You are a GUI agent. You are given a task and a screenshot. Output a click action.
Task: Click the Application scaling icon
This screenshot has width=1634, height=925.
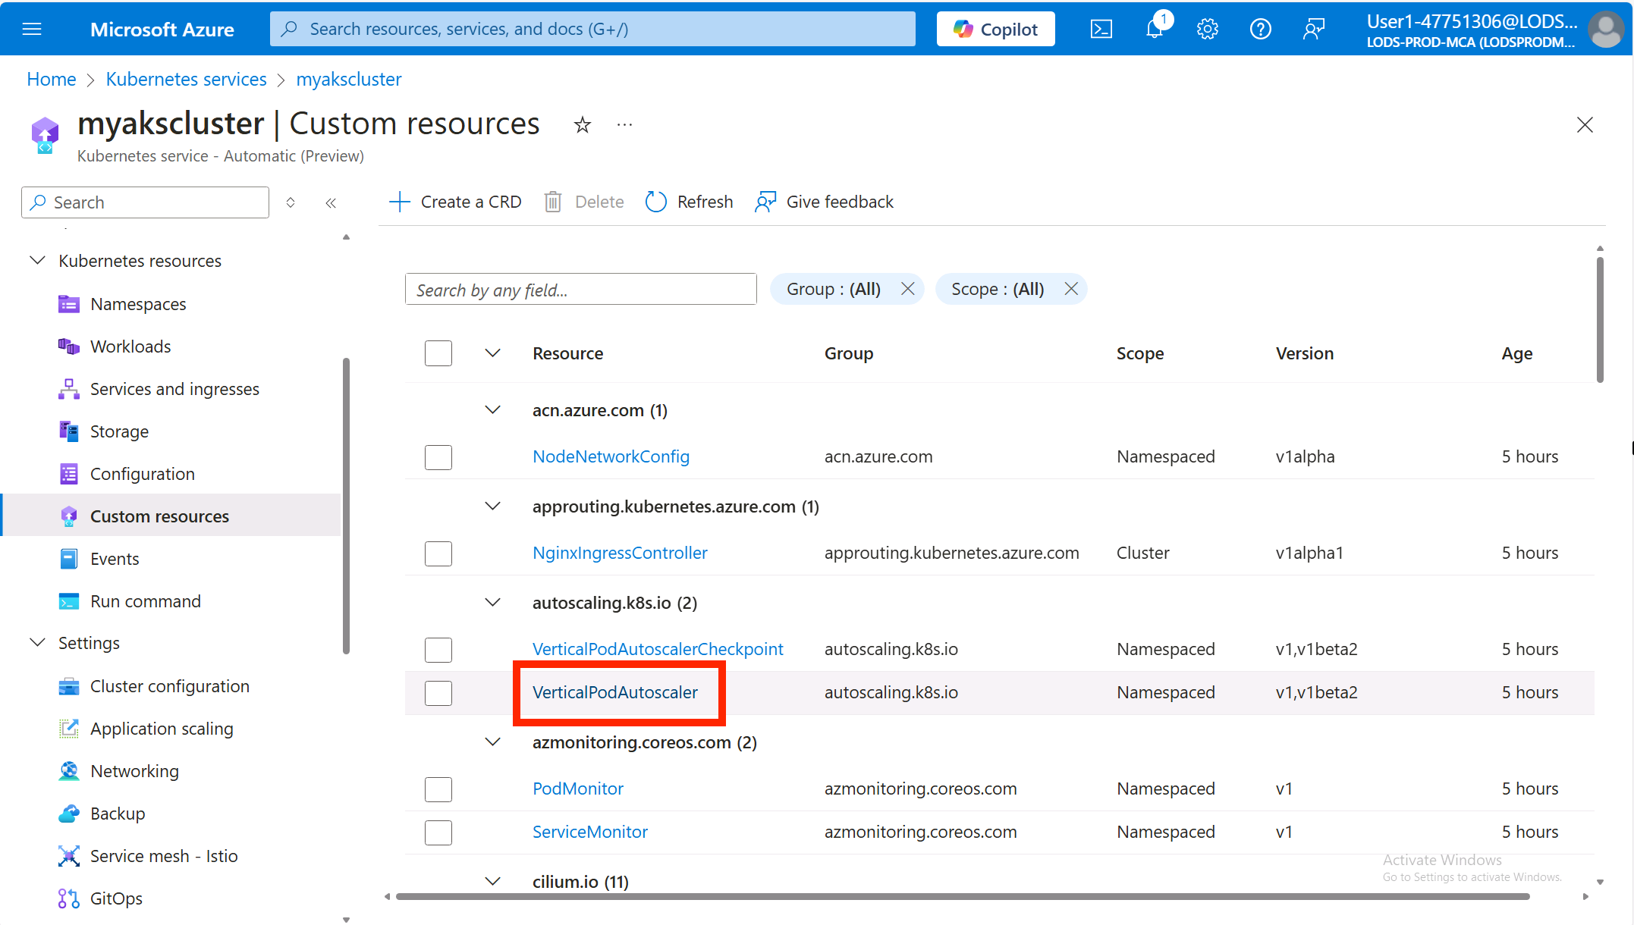tap(69, 729)
